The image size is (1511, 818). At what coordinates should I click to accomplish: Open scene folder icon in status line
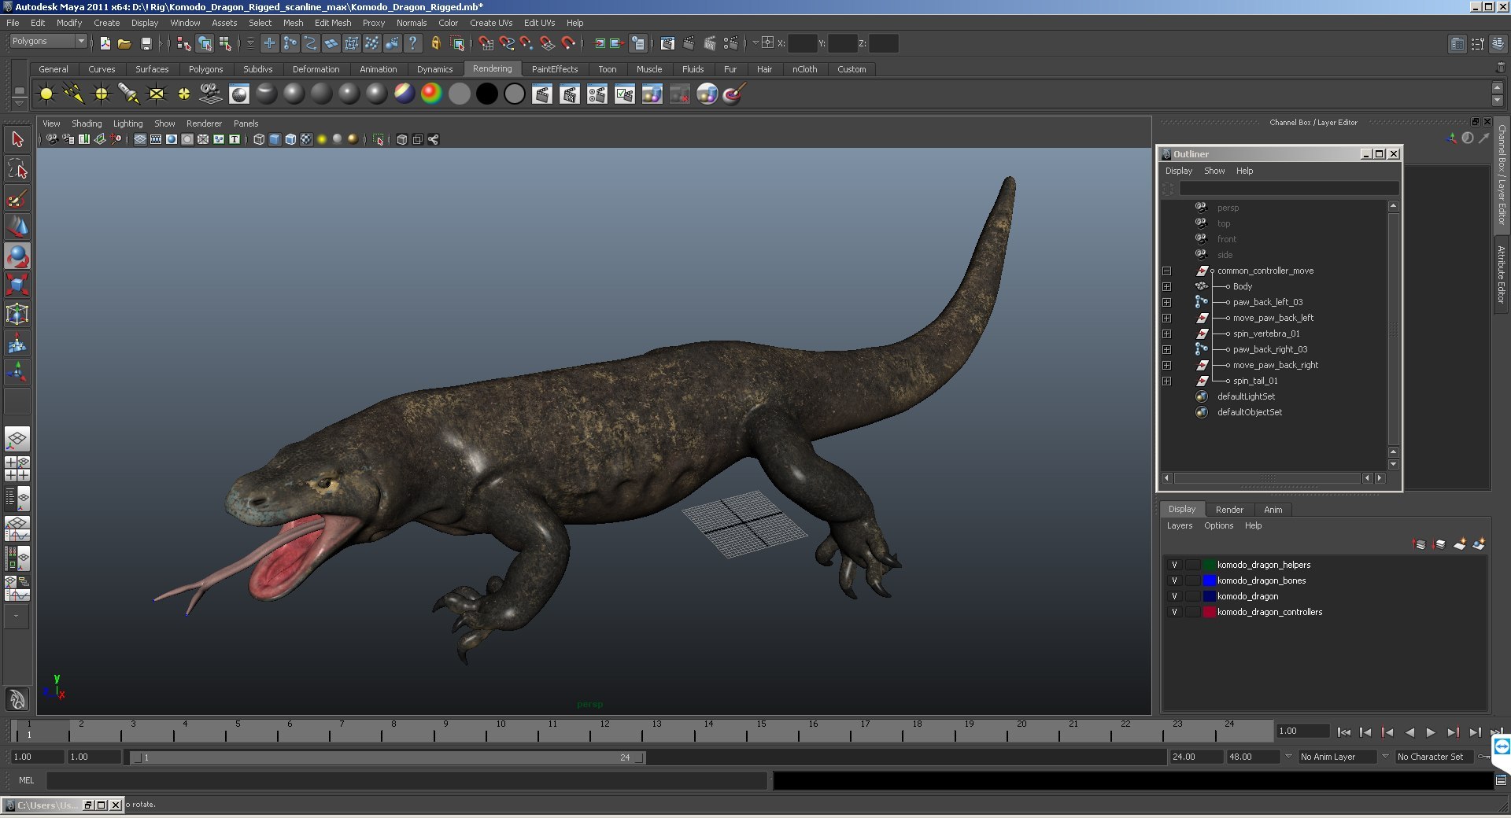coord(124,43)
